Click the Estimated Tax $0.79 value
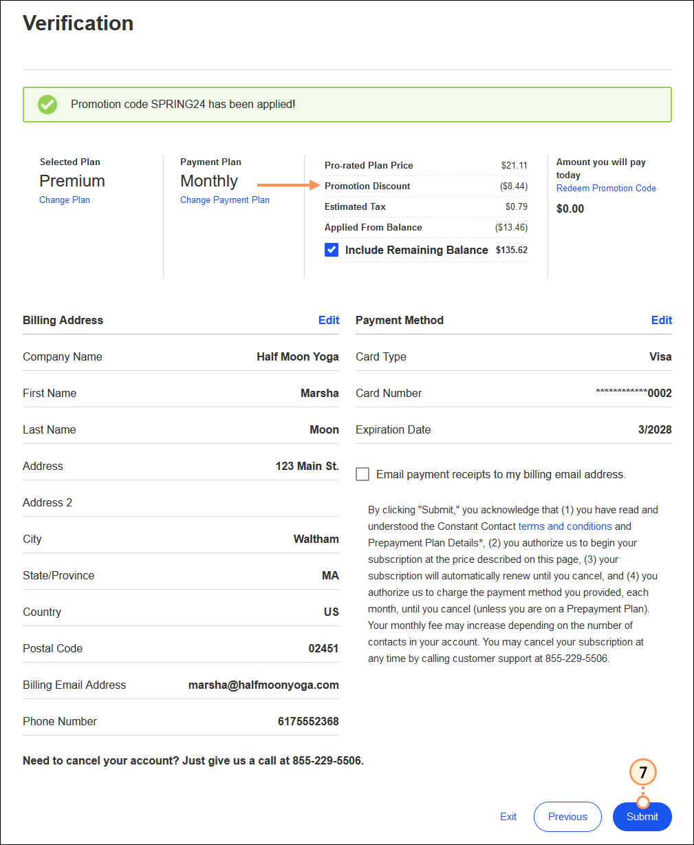The image size is (694, 845). point(517,206)
